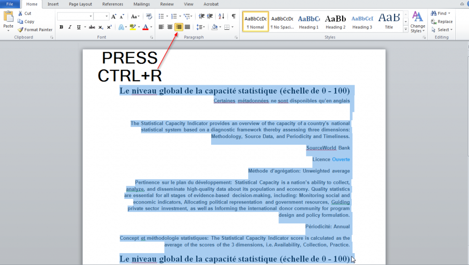Apply the Heading 2 style
This screenshot has width=469, height=265.
click(x=335, y=22)
